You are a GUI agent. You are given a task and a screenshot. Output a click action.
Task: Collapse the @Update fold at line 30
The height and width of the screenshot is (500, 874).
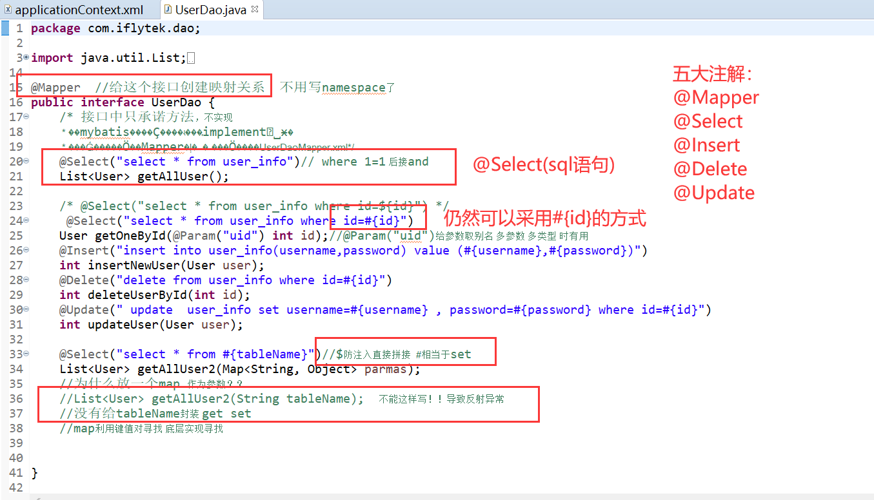[x=26, y=309]
